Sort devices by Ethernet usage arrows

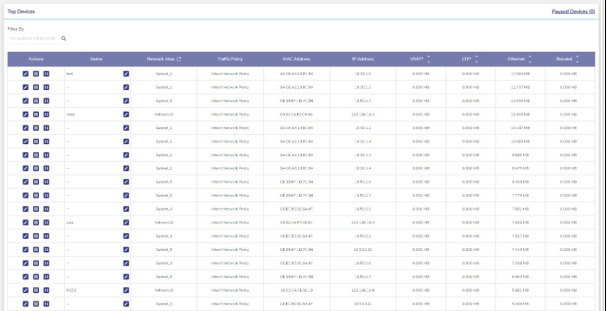(530, 59)
